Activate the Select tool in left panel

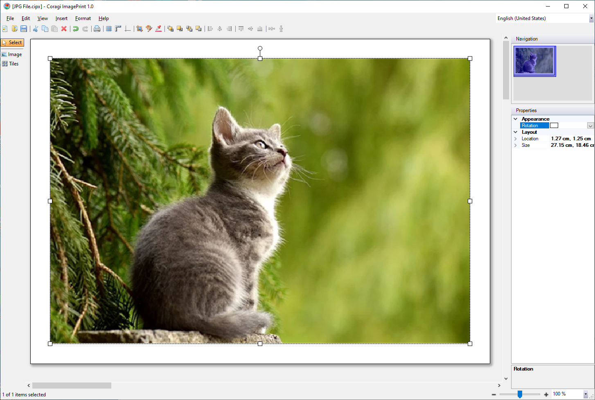pos(12,43)
